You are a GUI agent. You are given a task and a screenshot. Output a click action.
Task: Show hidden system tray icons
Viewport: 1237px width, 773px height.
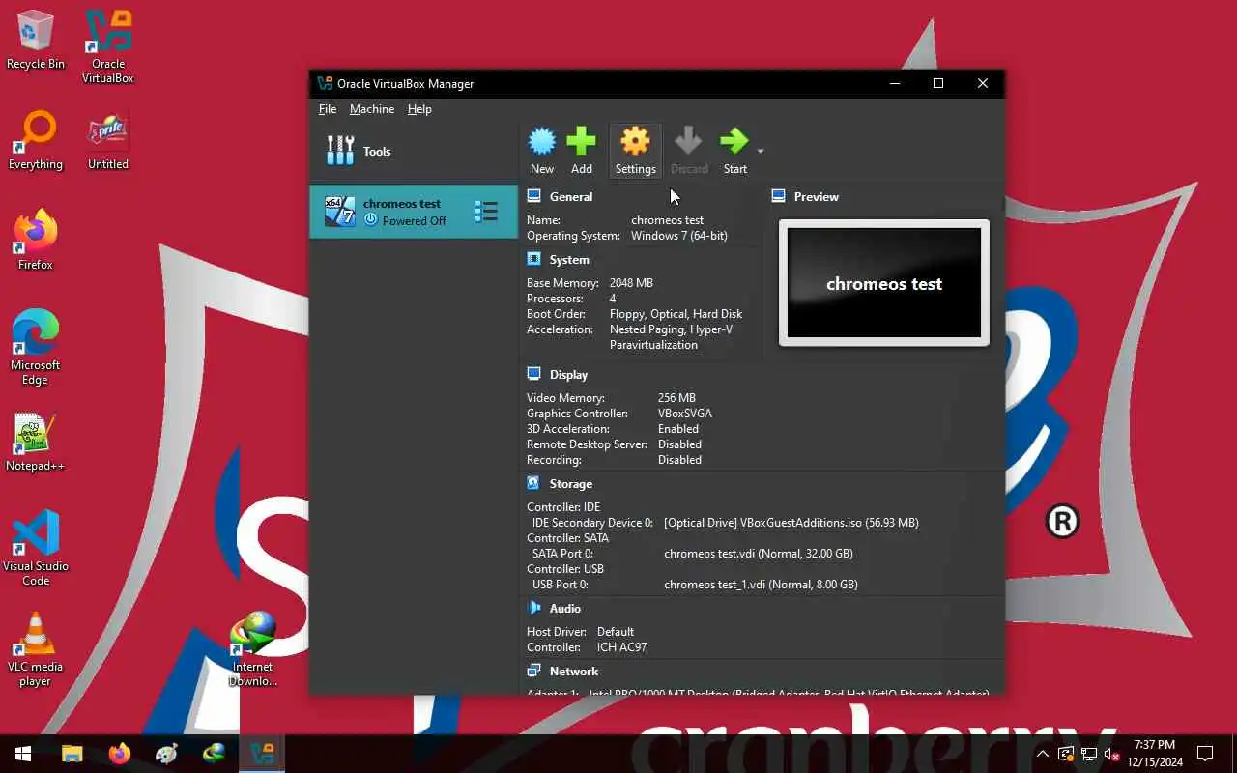1043,754
